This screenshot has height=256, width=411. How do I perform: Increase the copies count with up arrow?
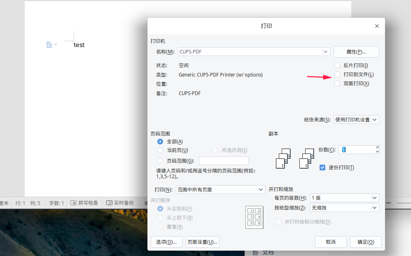377,147
